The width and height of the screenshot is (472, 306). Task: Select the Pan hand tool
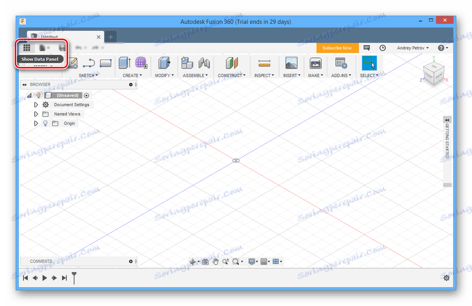(215, 262)
